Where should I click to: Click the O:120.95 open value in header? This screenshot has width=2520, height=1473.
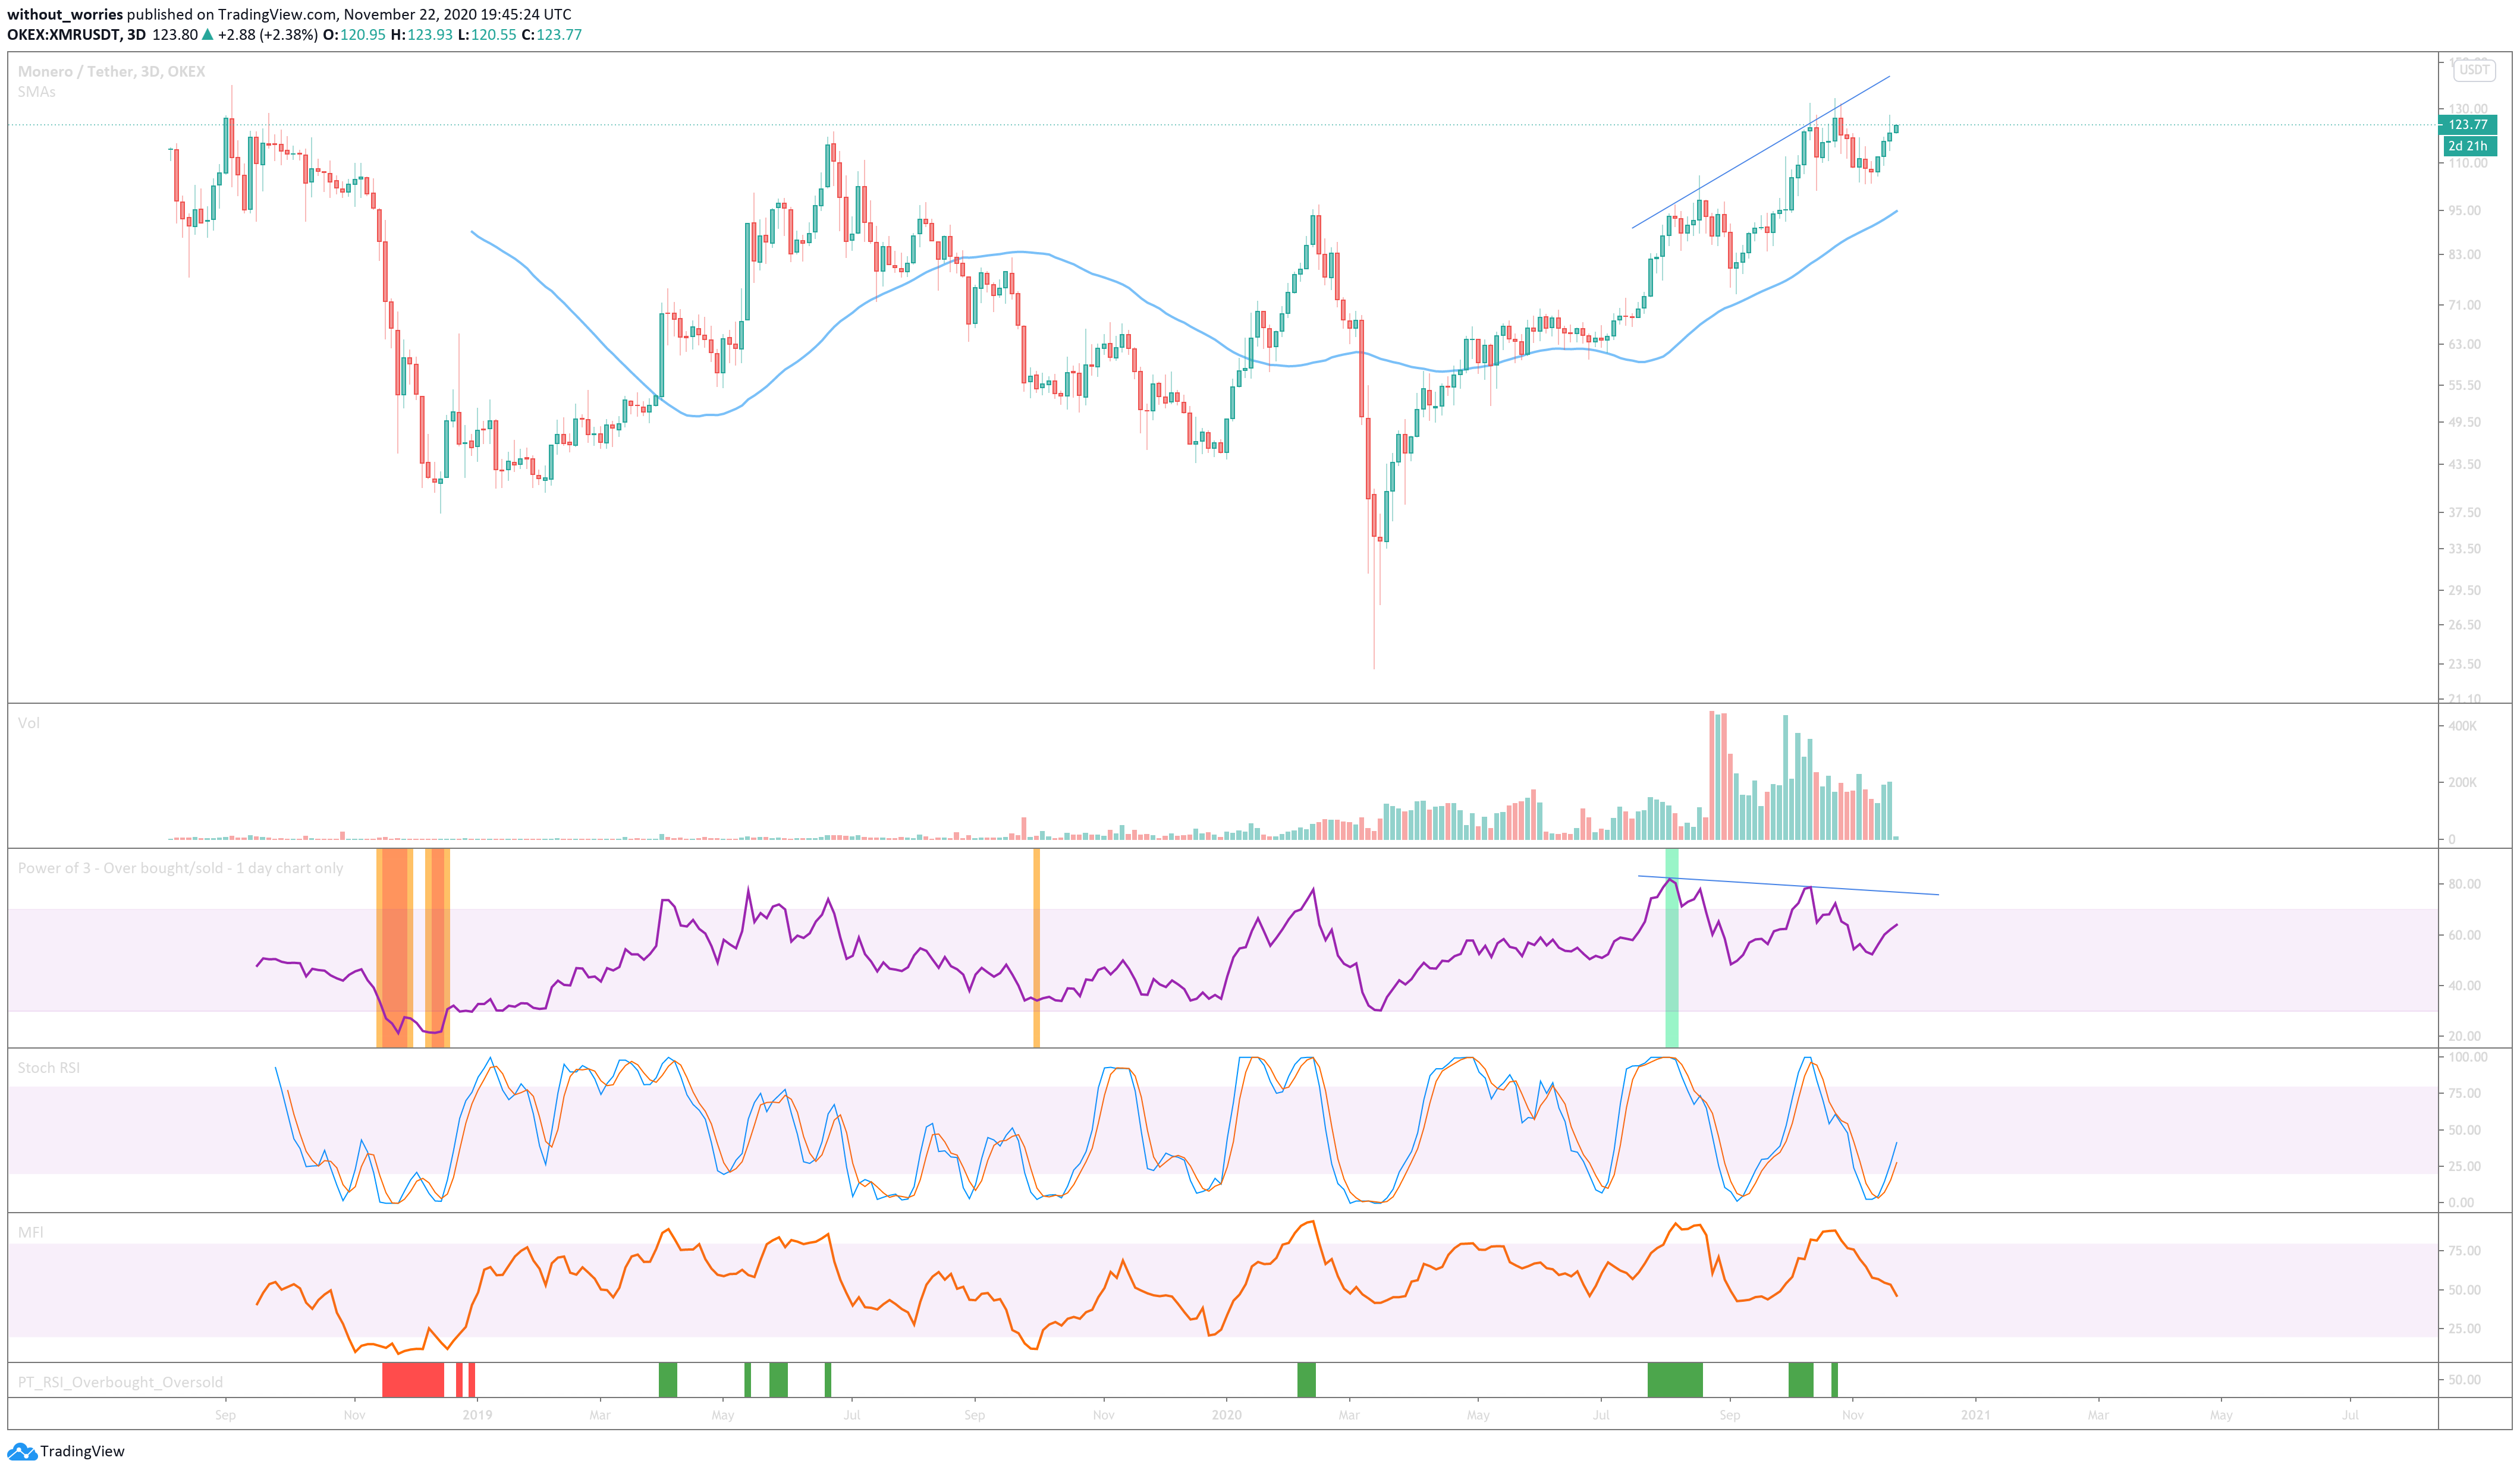[354, 34]
